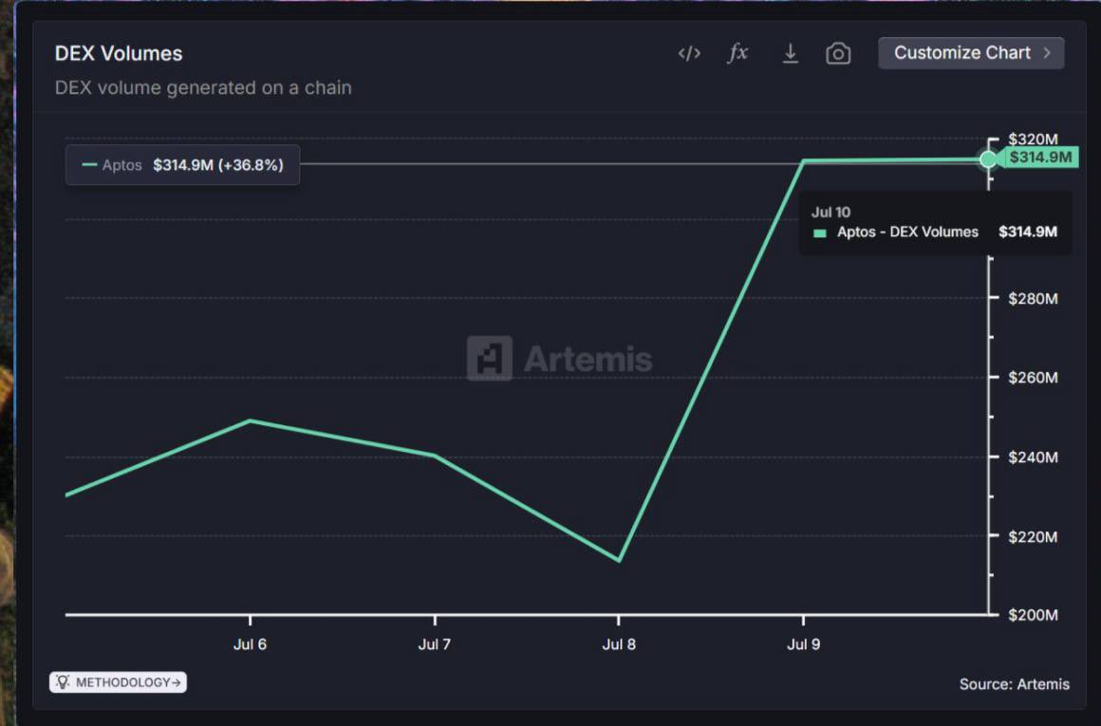Click the $200M axis label
Screen dimensions: 1101x726
1033,615
